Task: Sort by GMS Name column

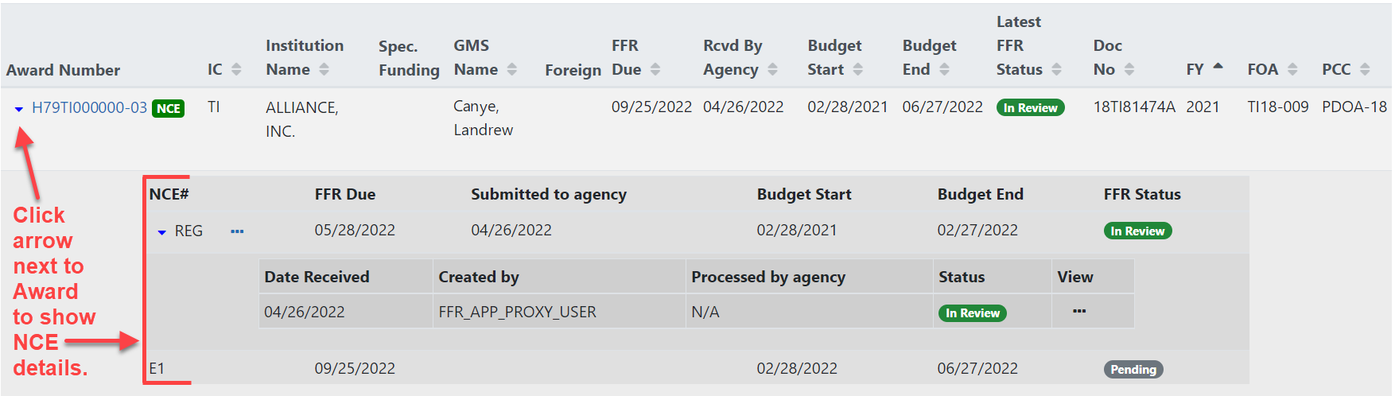Action: [511, 70]
